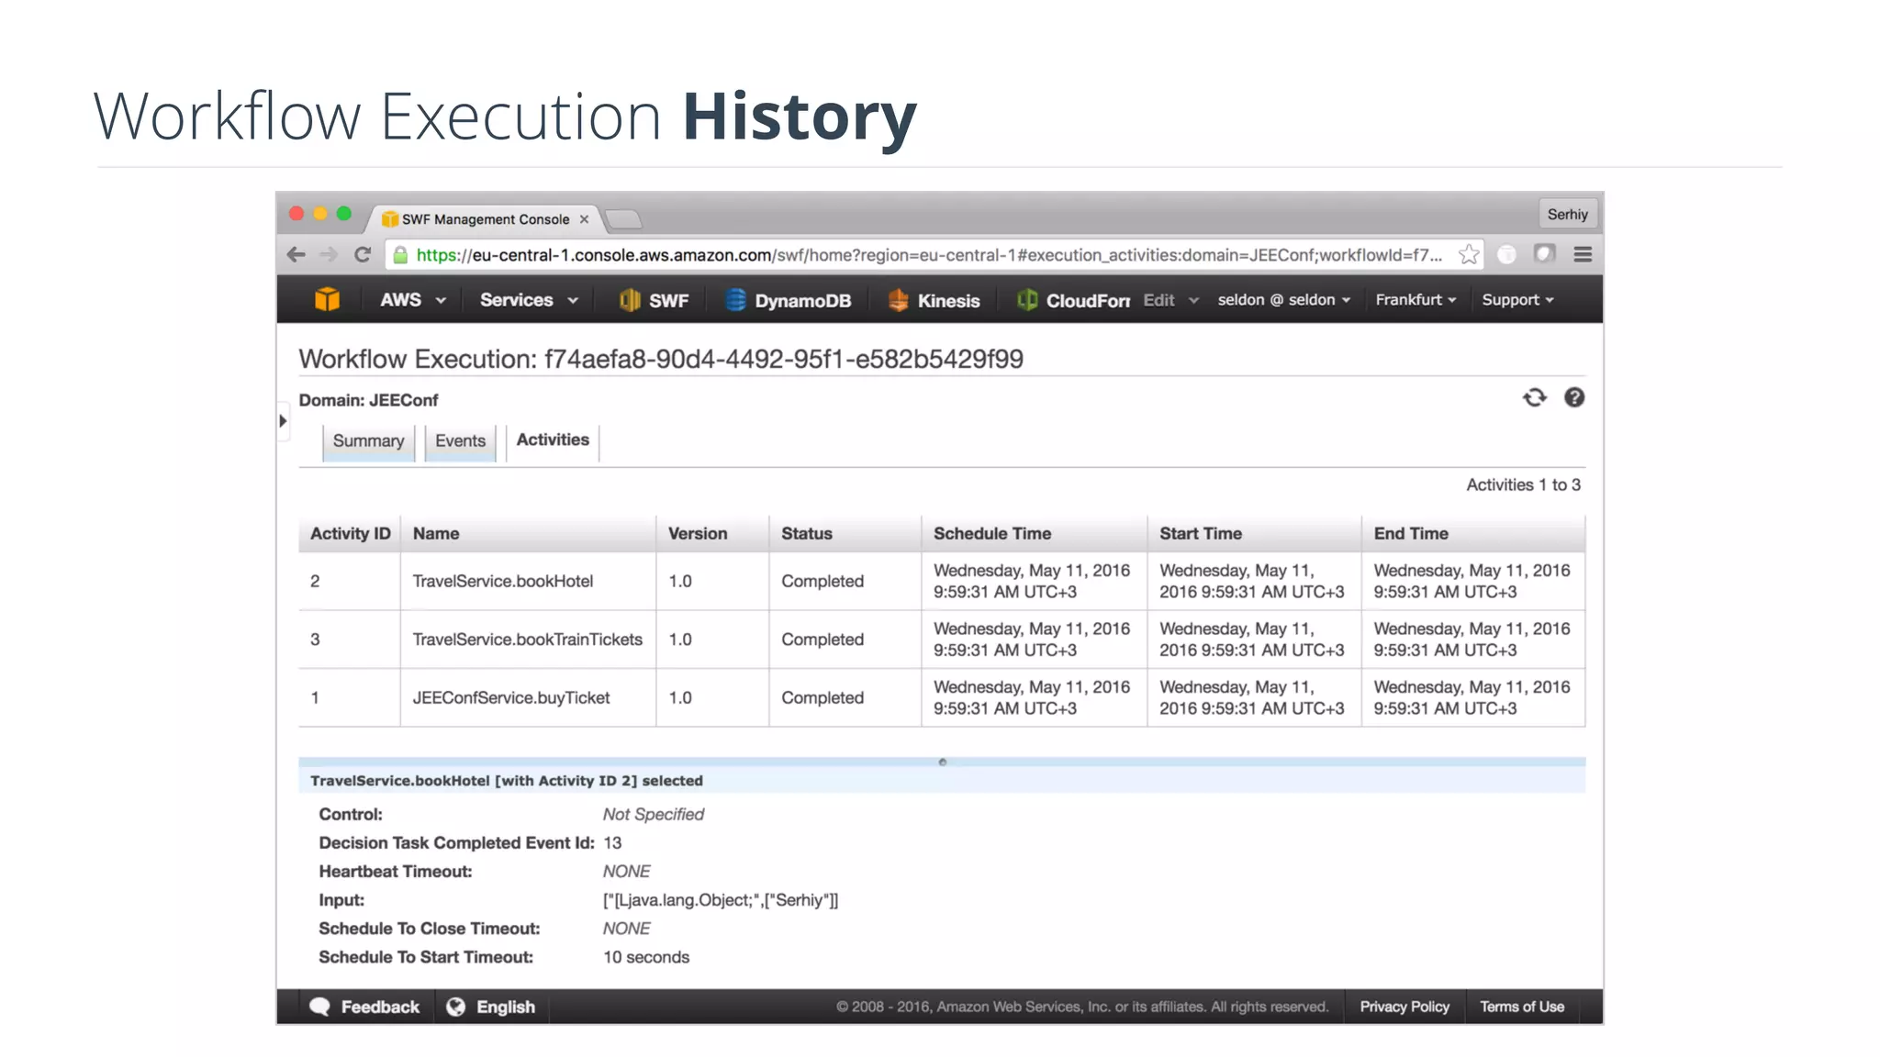Click Completed status of bookTrainTickets row
The image size is (1880, 1057).
tap(822, 640)
